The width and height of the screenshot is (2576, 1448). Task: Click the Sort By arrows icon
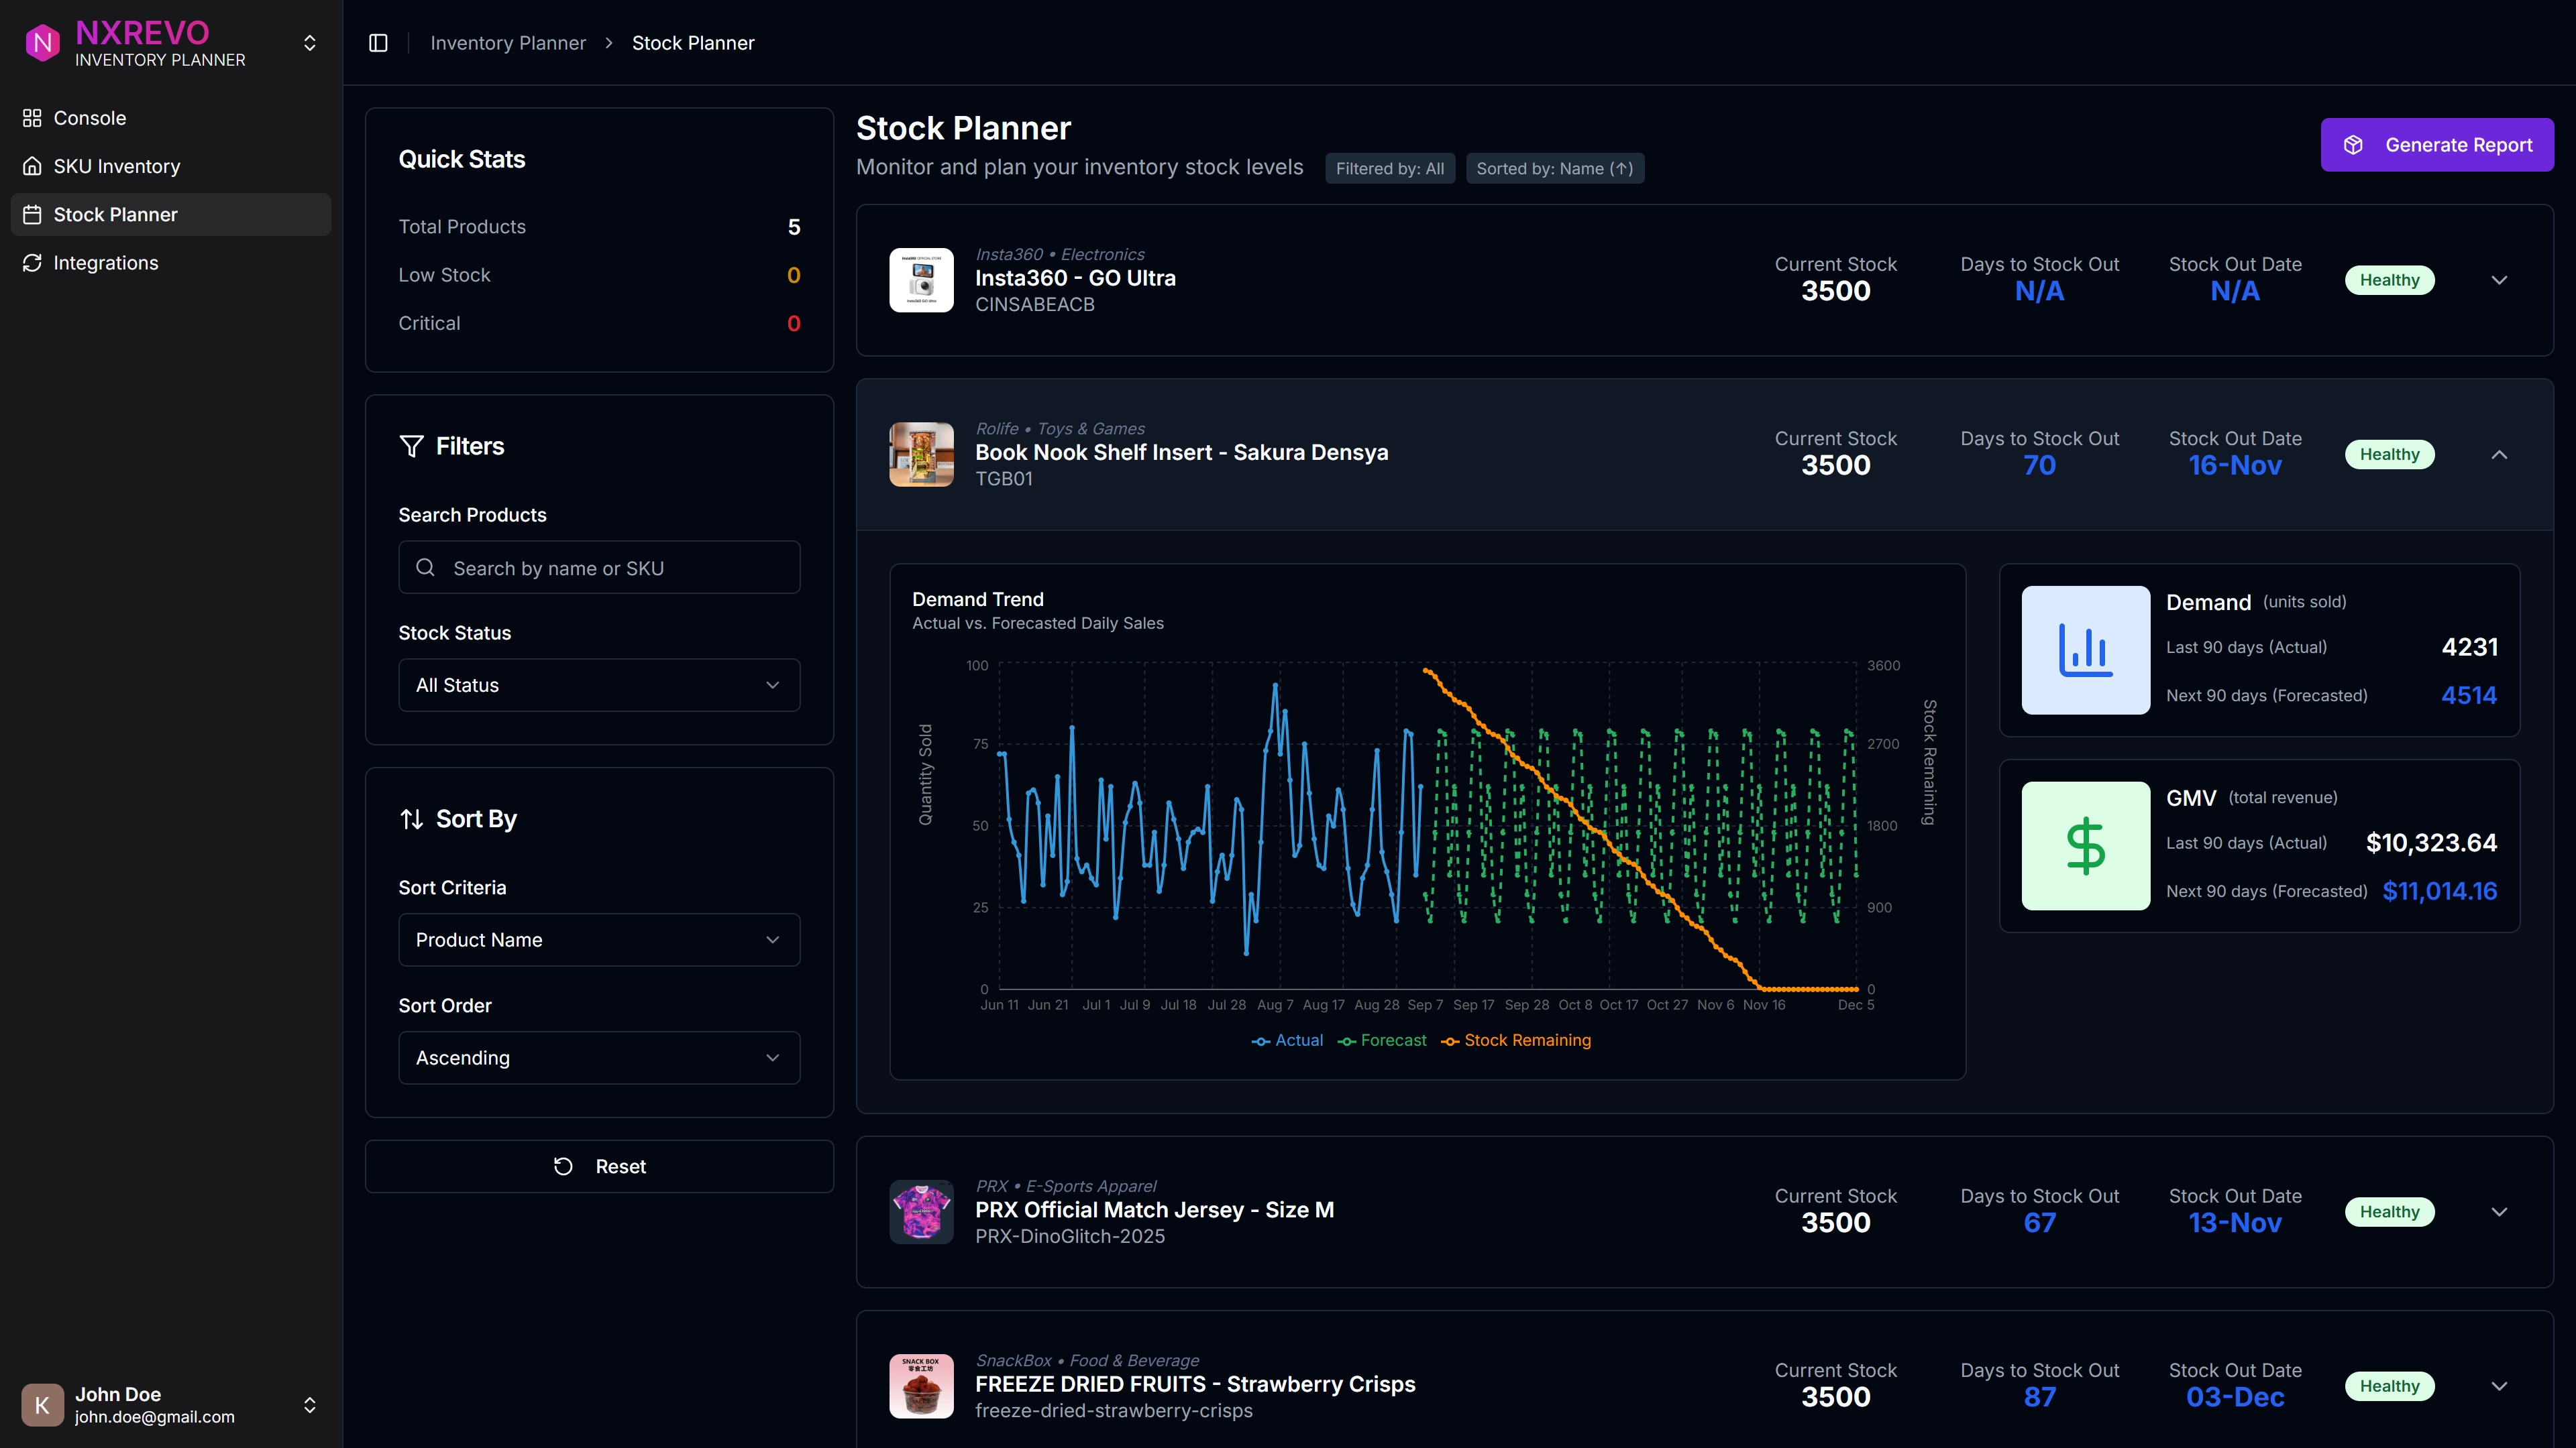tap(411, 819)
